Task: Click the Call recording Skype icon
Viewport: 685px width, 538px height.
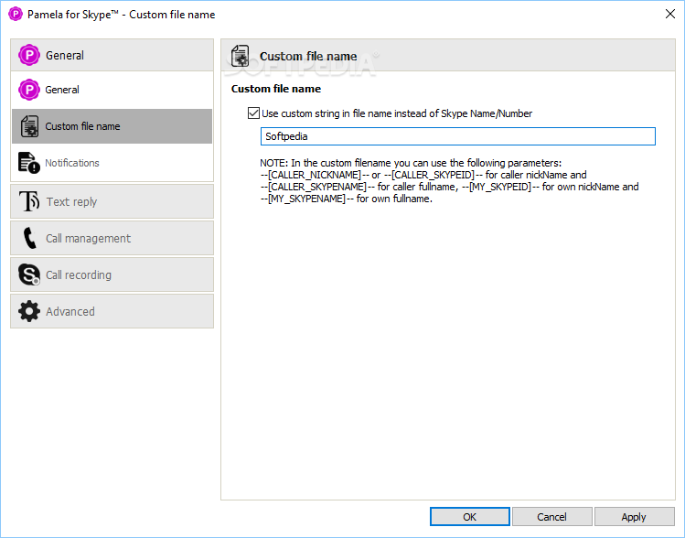Action: (x=29, y=274)
